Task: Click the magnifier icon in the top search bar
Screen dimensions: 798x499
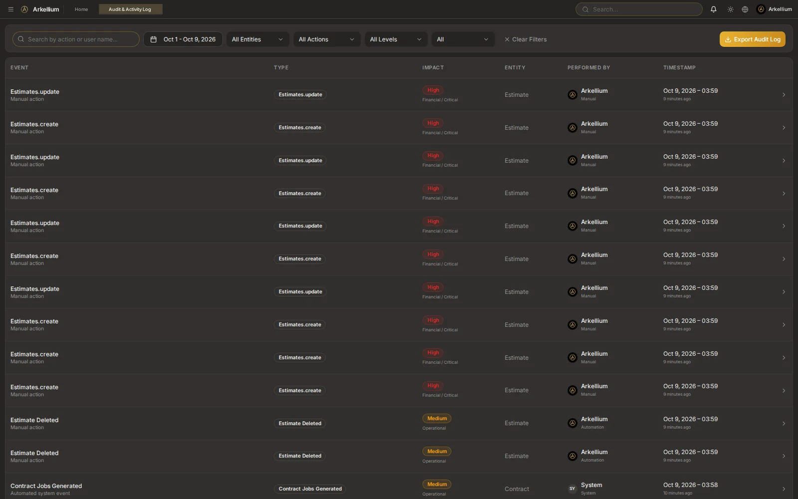Action: tap(586, 9)
